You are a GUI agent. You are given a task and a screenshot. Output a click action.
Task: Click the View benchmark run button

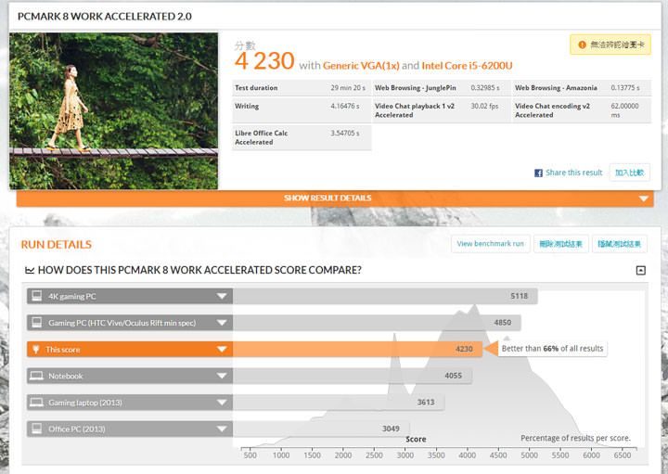tap(491, 244)
